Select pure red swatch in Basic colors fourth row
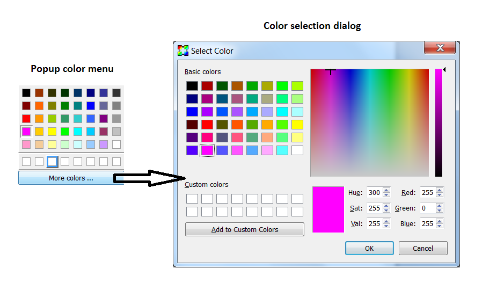This screenshot has height=290, width=482. click(x=207, y=125)
